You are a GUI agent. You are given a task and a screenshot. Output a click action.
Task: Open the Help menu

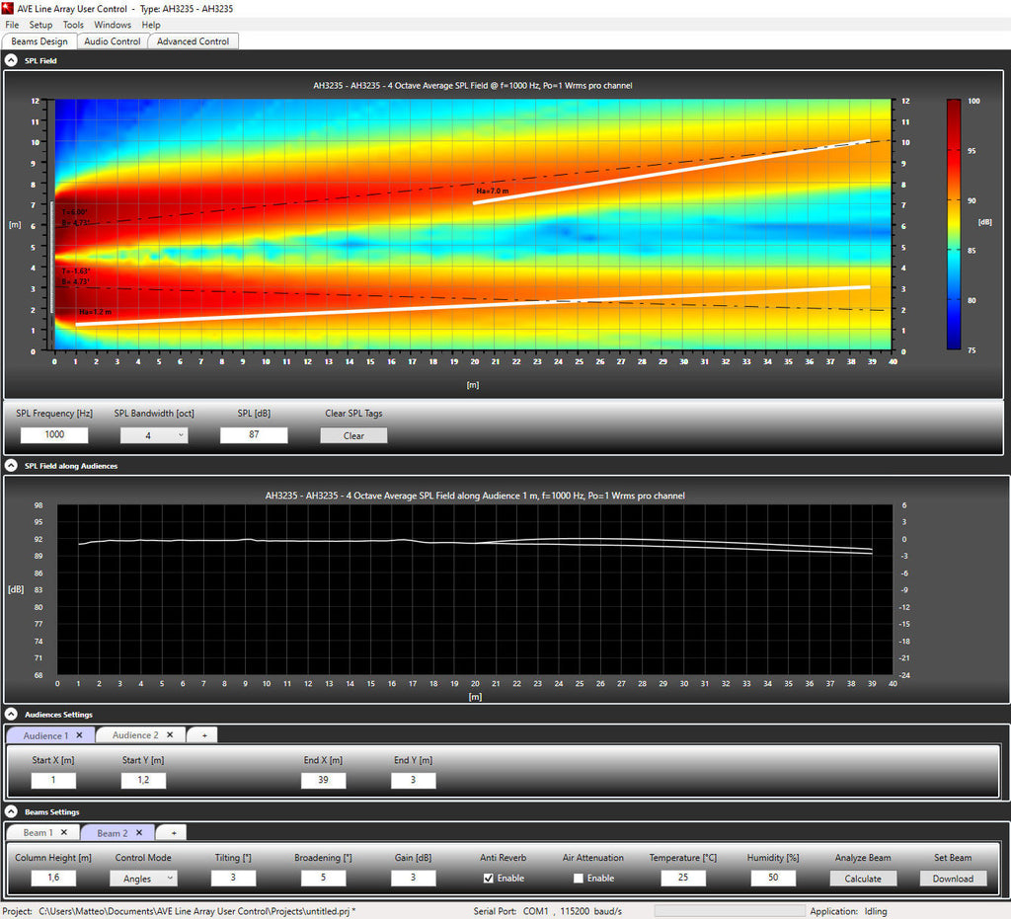coord(151,25)
